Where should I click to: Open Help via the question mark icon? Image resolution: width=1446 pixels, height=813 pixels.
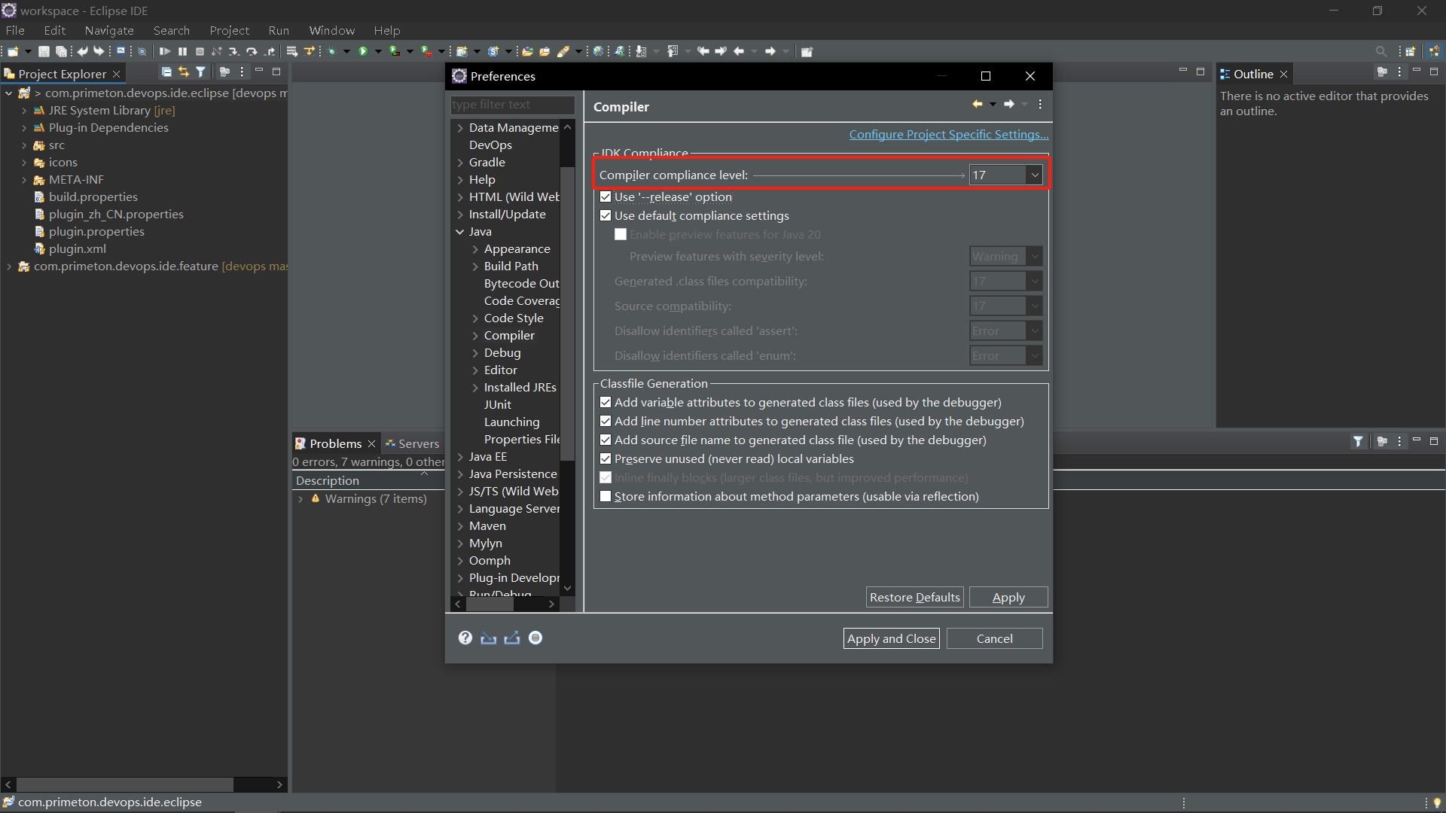coord(465,638)
